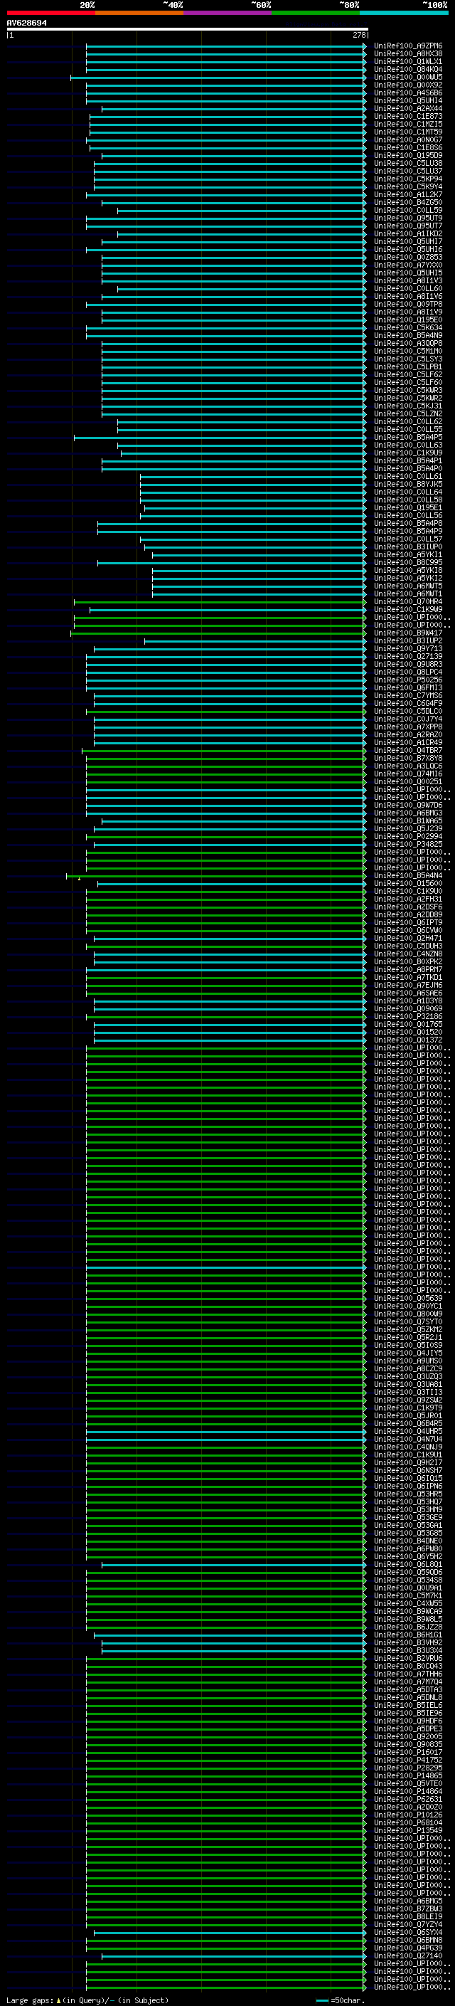Select label UniRef100_C1MZI5
Viewport: 455px width, 2006px height.
[408, 124]
